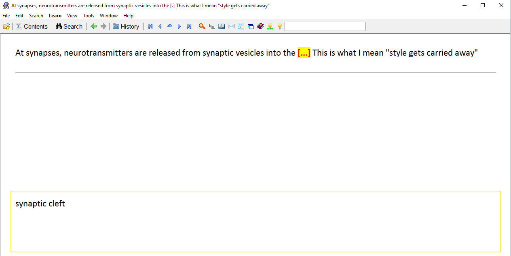Click the magnifying glass find icon
Image resolution: width=511 pixels, height=256 pixels.
tap(202, 27)
